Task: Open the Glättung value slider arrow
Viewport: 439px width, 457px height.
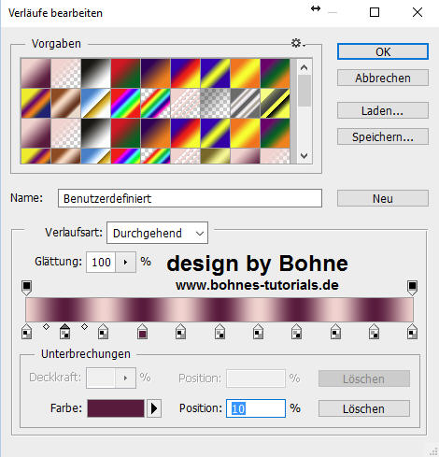Action: click(x=125, y=263)
